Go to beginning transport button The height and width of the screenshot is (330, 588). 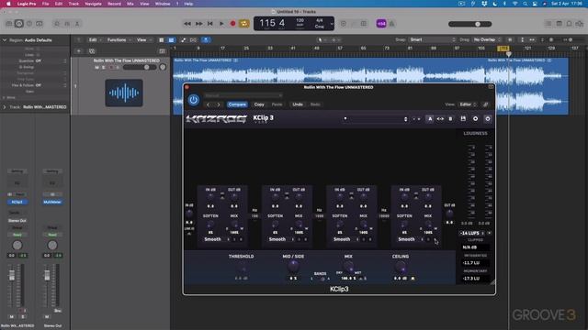coord(210,24)
